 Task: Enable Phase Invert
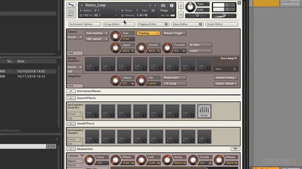(x=174, y=77)
